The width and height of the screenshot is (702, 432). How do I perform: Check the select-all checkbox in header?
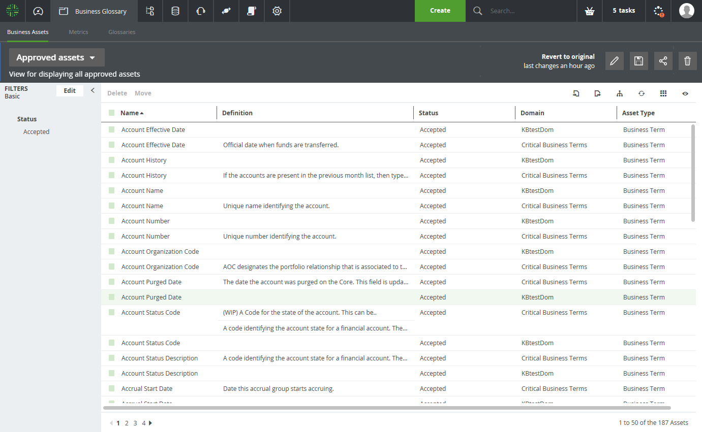(111, 113)
